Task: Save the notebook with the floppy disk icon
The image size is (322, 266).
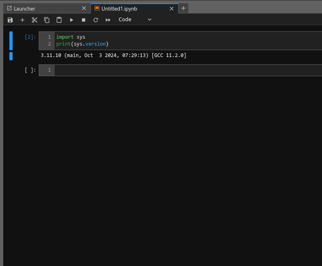Action: click(10, 20)
